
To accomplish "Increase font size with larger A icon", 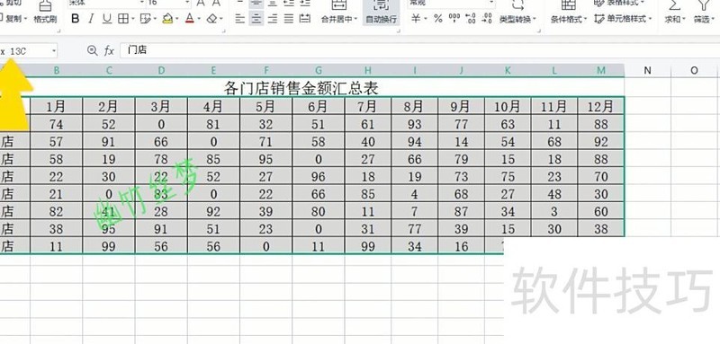I will click(x=201, y=4).
